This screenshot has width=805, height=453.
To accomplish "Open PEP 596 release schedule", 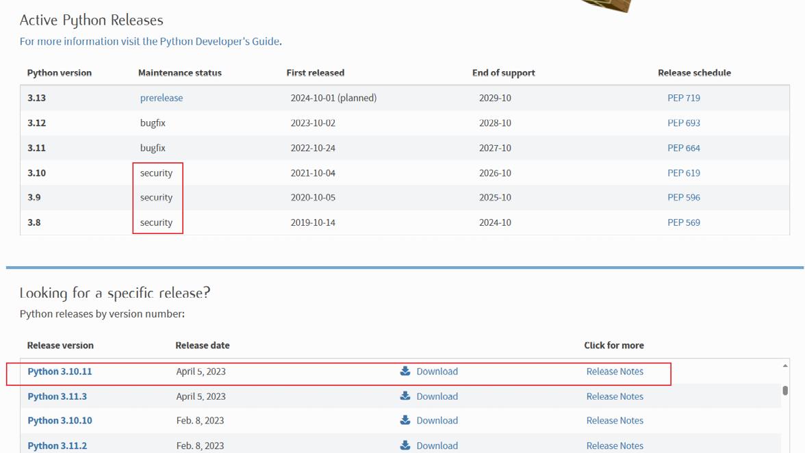I will 683,197.
